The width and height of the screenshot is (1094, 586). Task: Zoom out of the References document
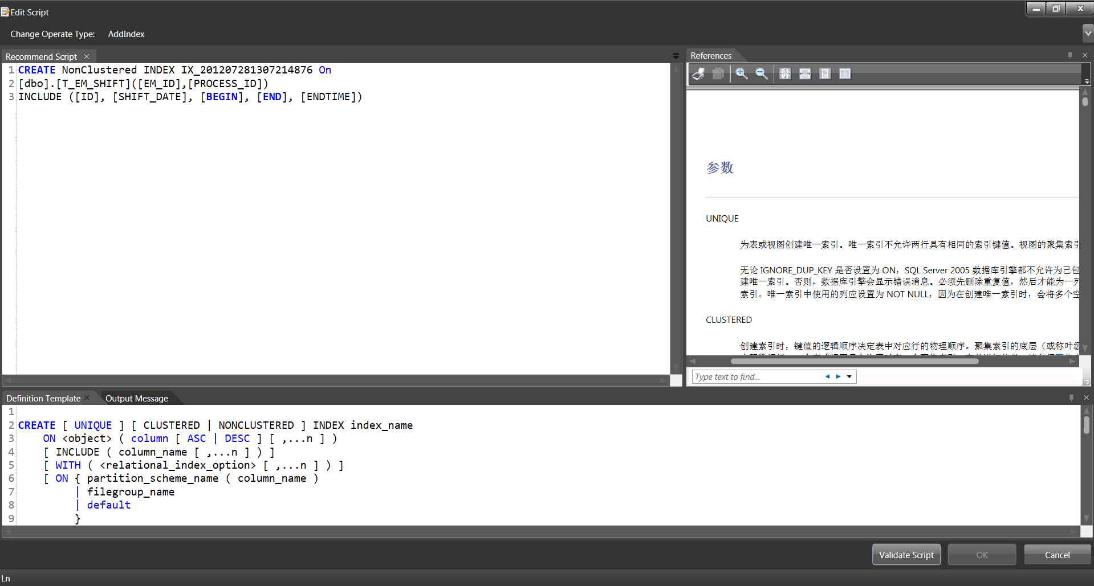coord(762,74)
